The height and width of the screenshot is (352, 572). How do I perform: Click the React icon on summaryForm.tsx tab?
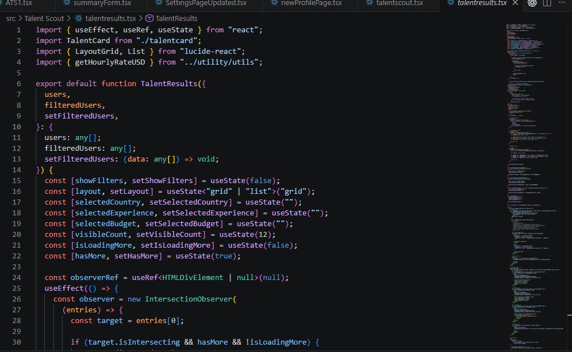click(67, 3)
